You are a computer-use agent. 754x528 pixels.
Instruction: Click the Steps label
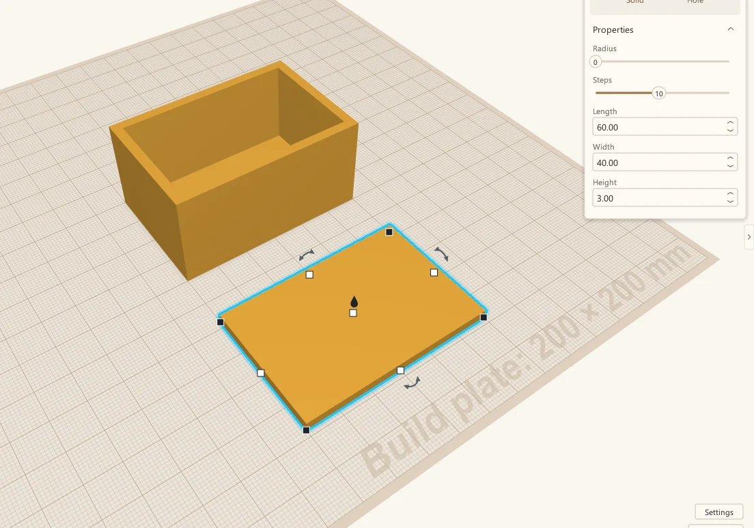tap(602, 80)
